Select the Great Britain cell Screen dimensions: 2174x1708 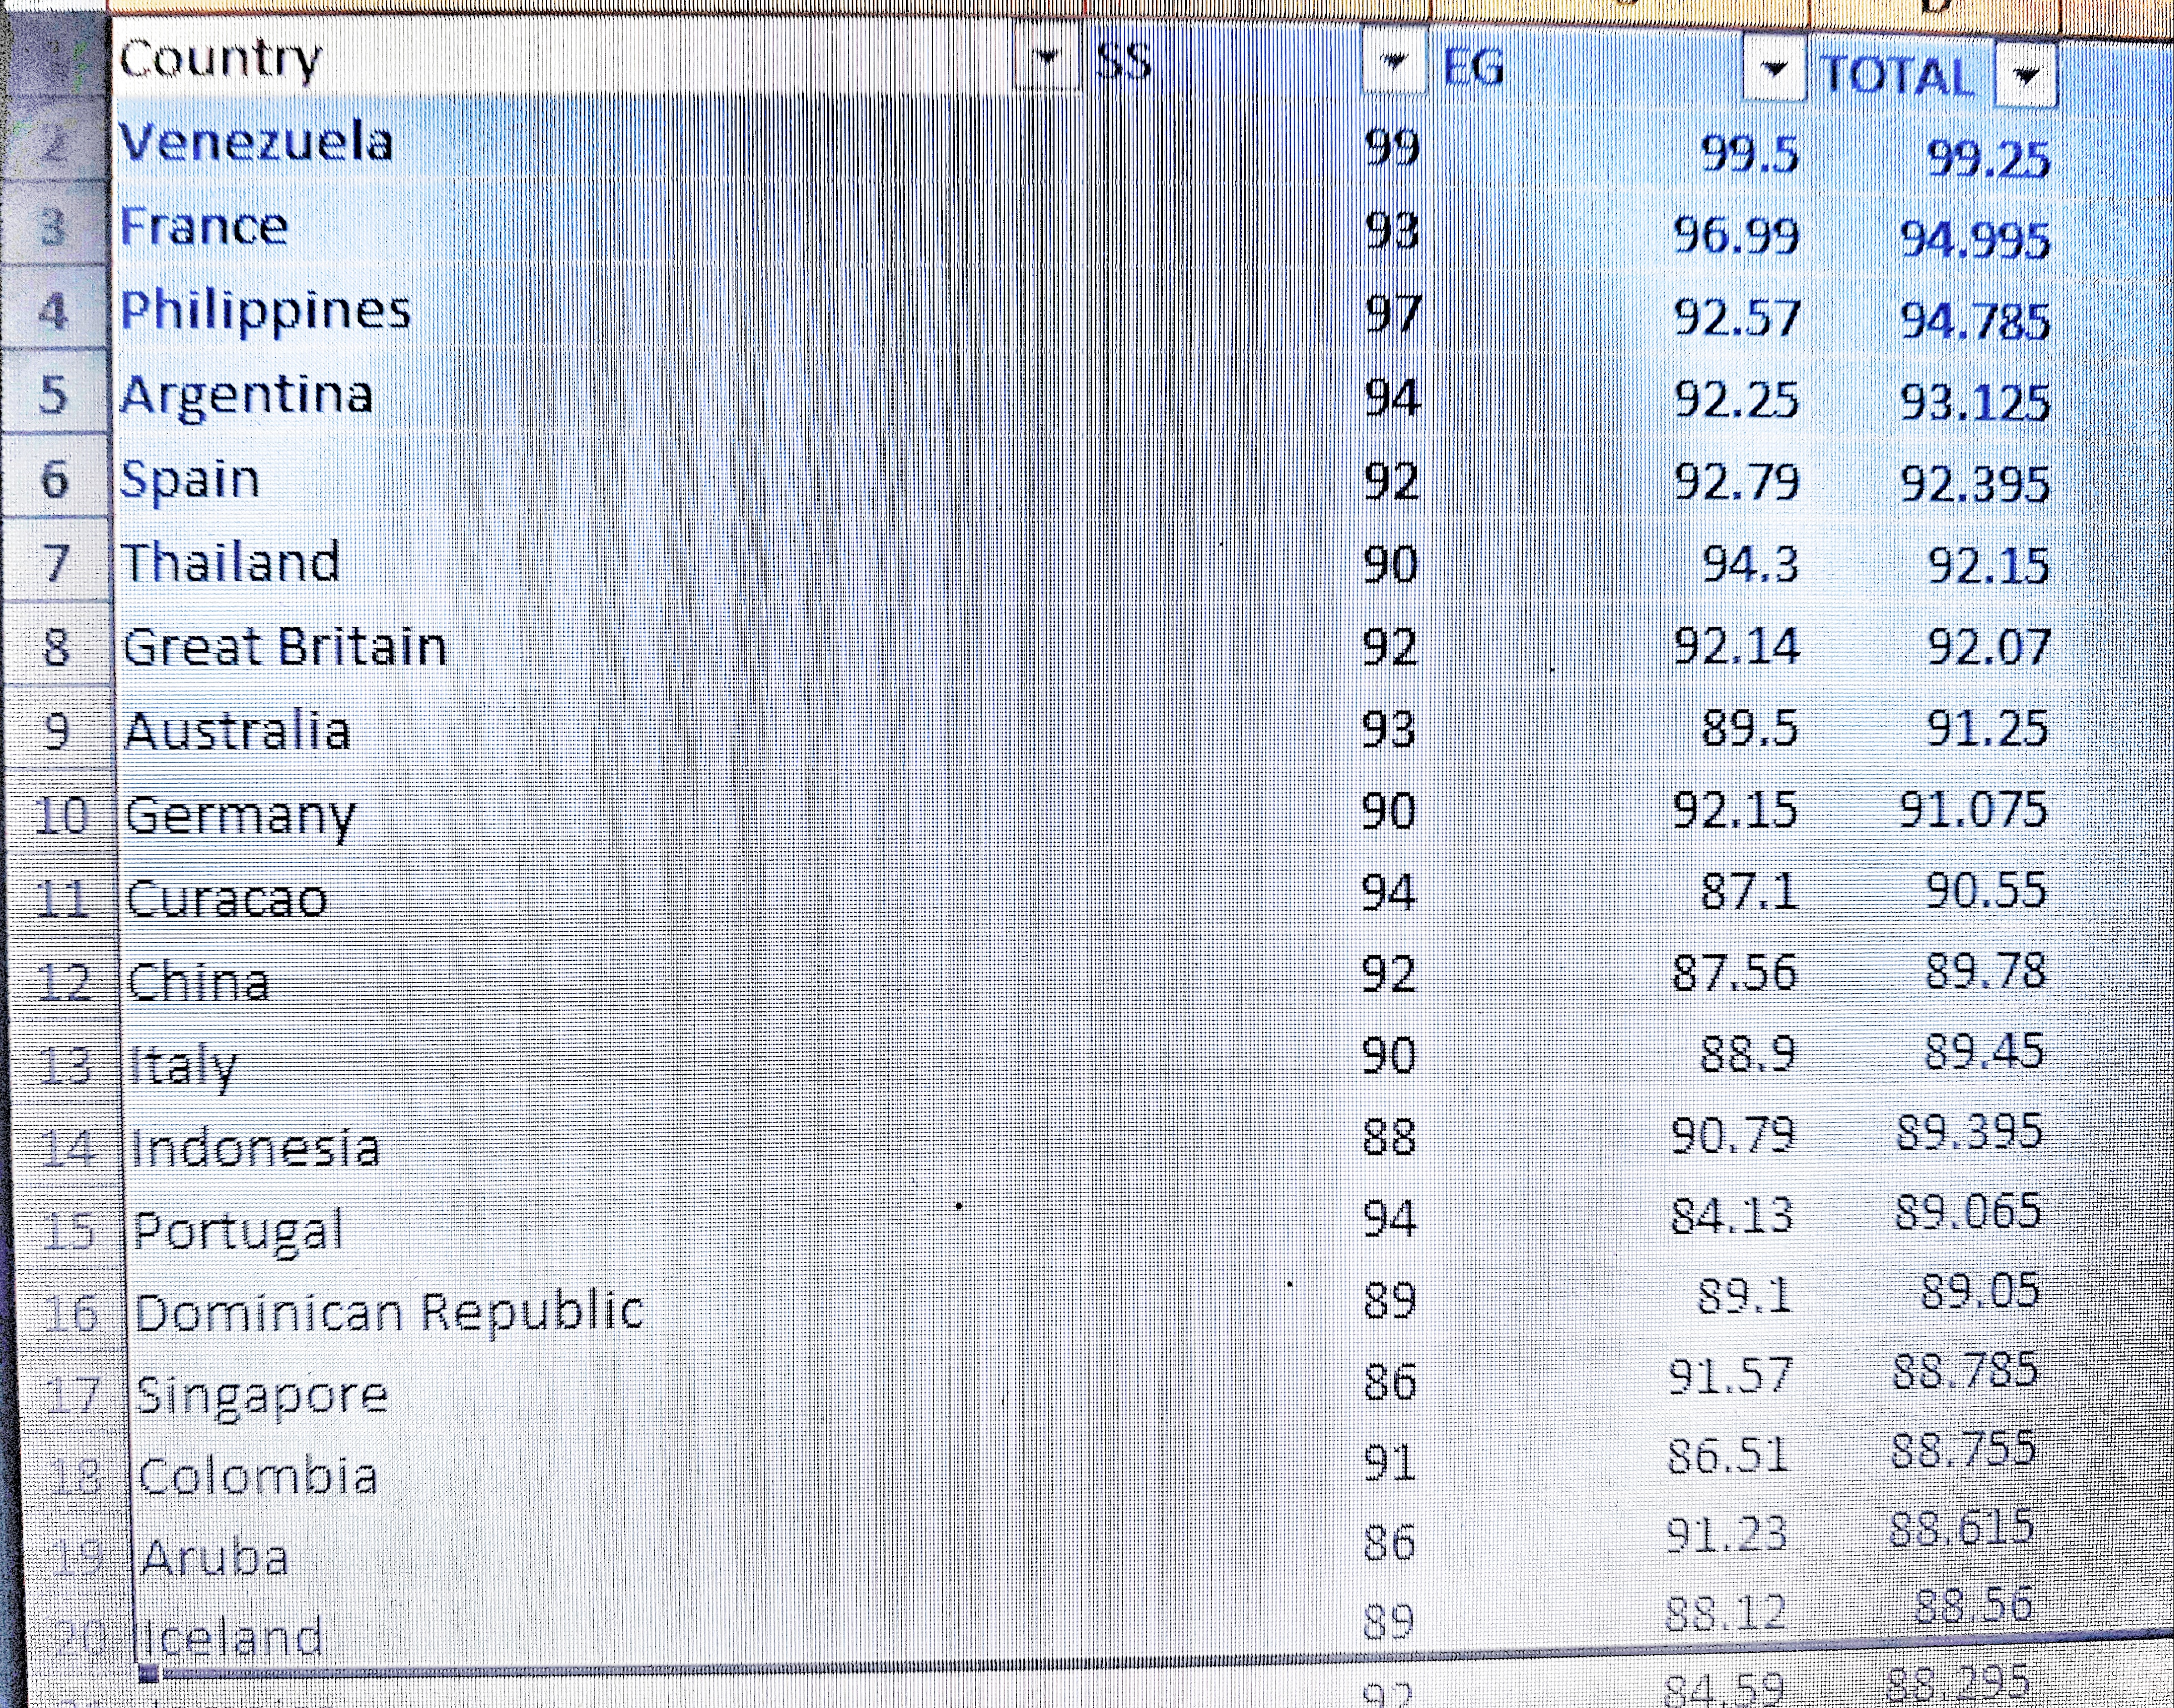point(285,648)
